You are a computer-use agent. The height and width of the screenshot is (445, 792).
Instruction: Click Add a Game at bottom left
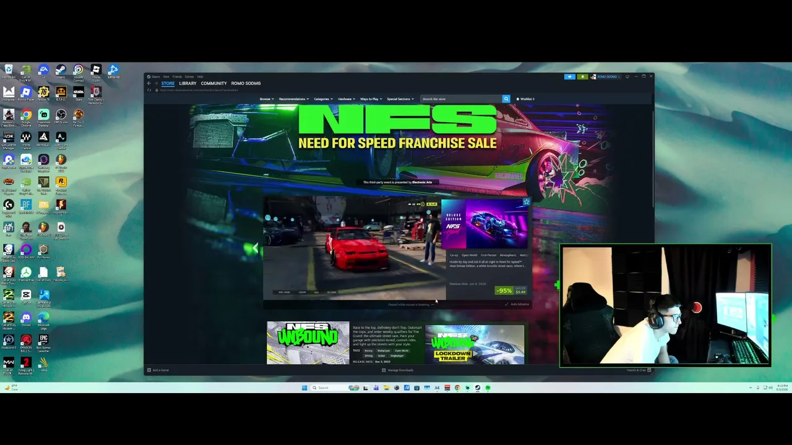click(x=158, y=370)
